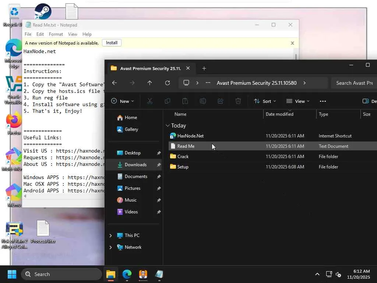Image resolution: width=377 pixels, height=283 pixels.
Task: Open the See more ellipsis in Explorer toolbar
Action: [323, 101]
